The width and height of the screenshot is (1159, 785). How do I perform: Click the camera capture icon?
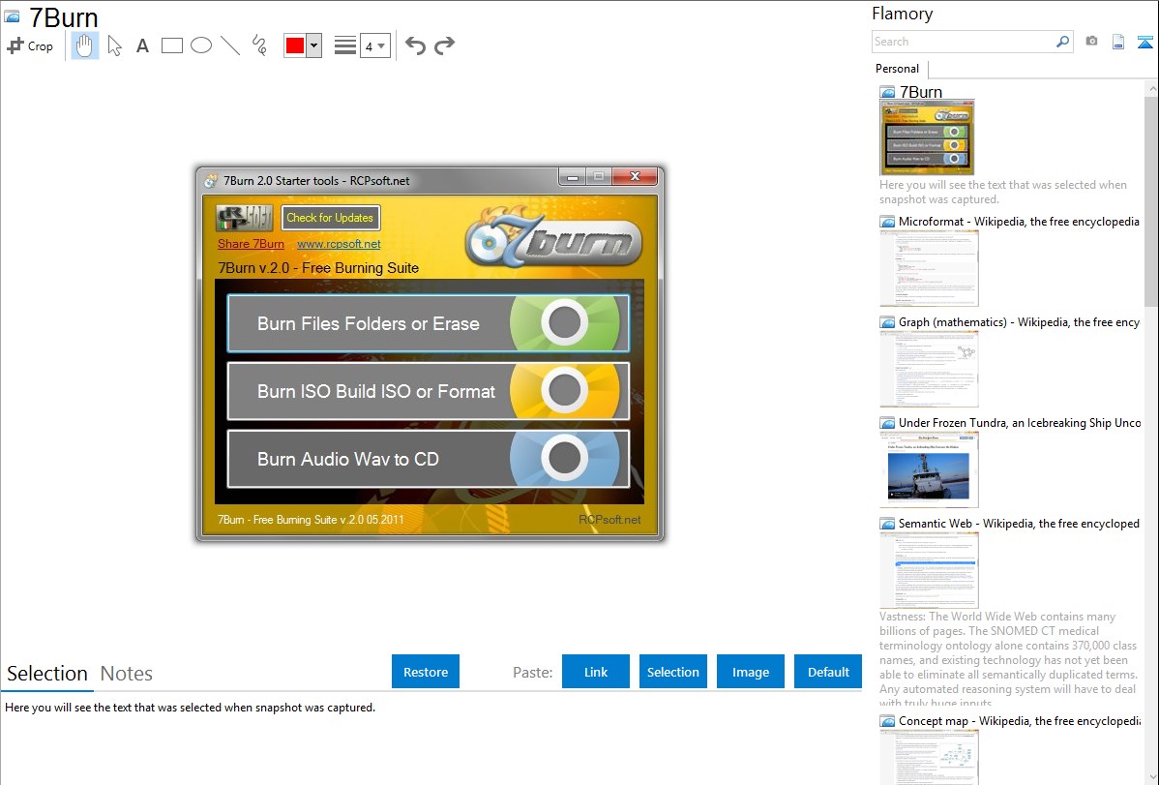coord(1091,42)
